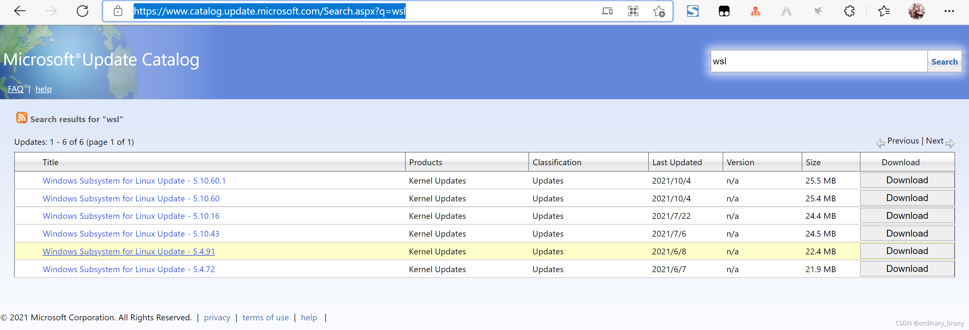The width and height of the screenshot is (969, 330).
Task: Download the 5.10.16 update
Action: [x=907, y=215]
